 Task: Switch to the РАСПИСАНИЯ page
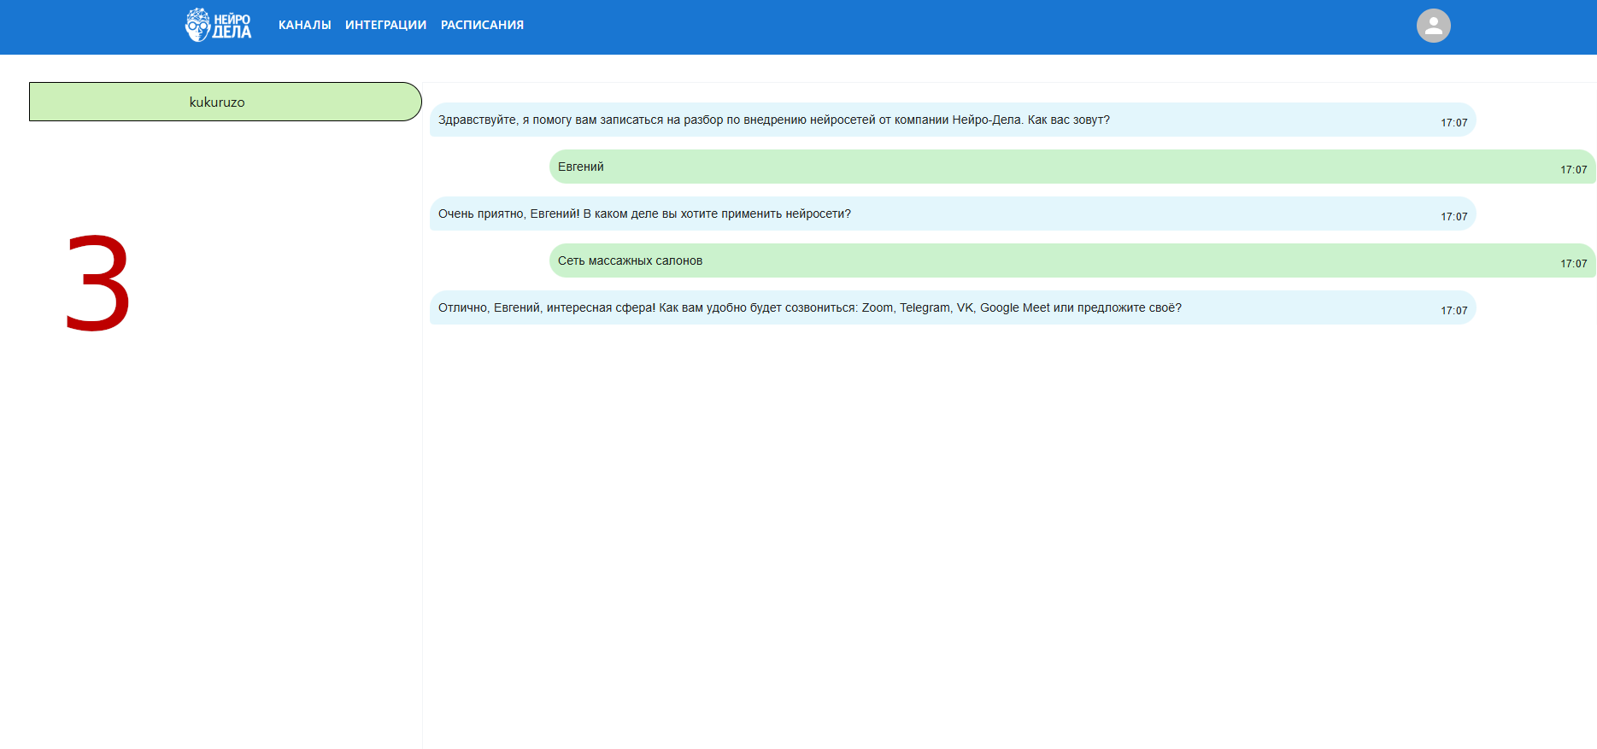point(482,25)
